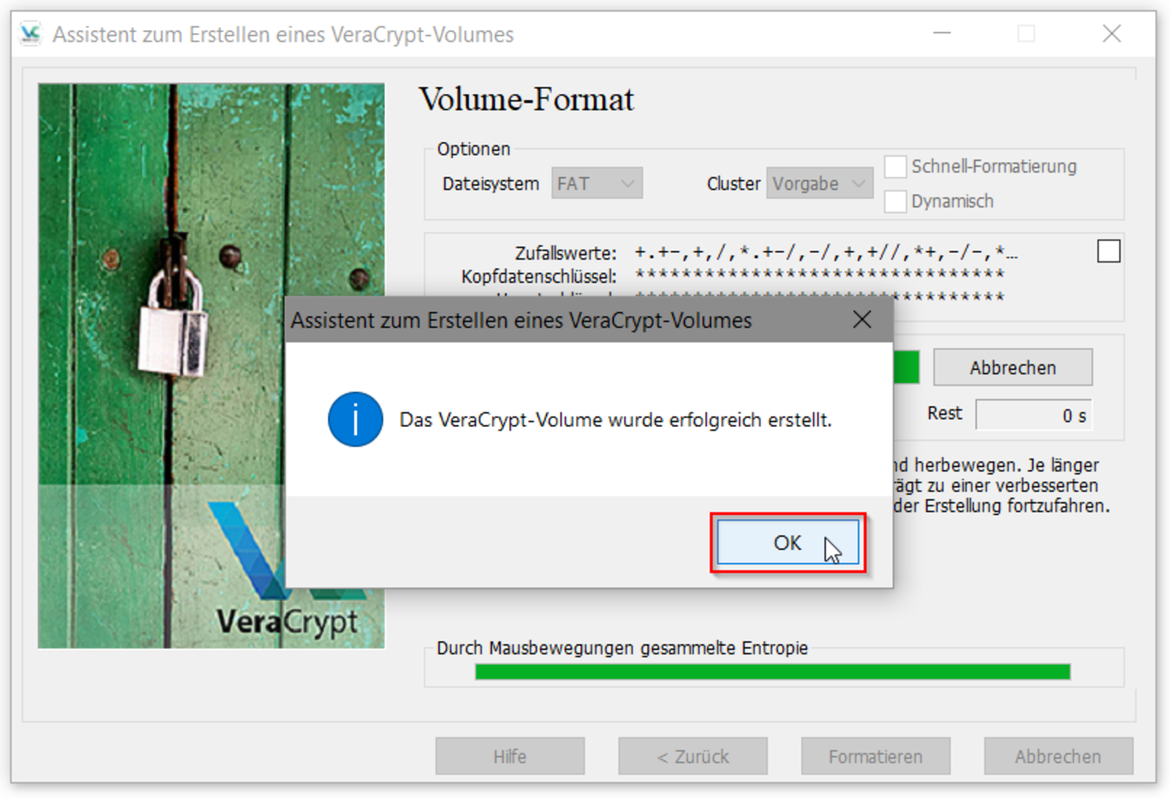1170x798 pixels.
Task: Click the Rest time field
Action: coord(1033,415)
